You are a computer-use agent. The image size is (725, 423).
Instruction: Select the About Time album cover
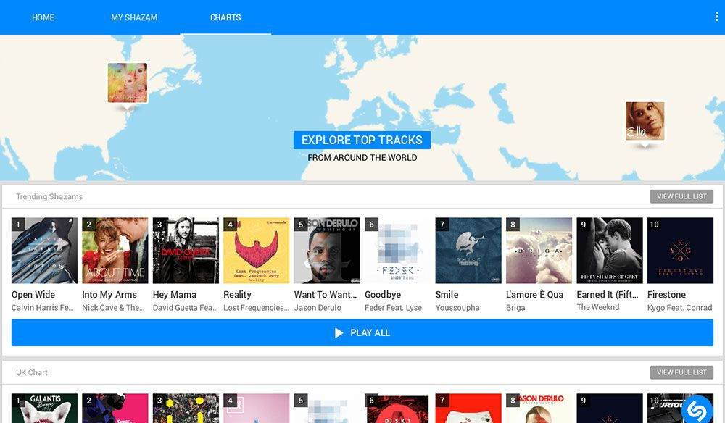coord(115,251)
